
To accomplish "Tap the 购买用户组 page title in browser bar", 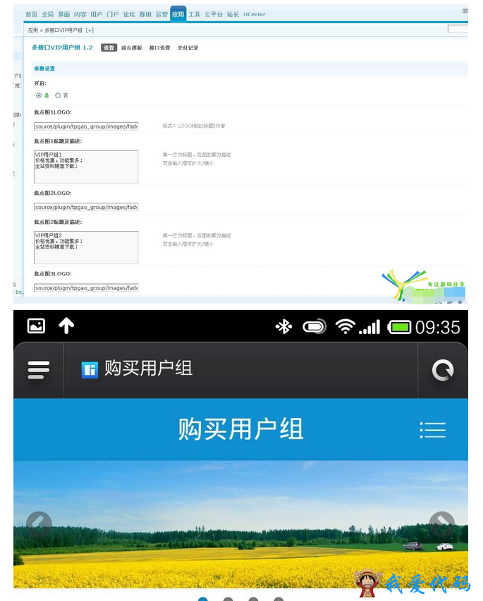I will point(149,369).
